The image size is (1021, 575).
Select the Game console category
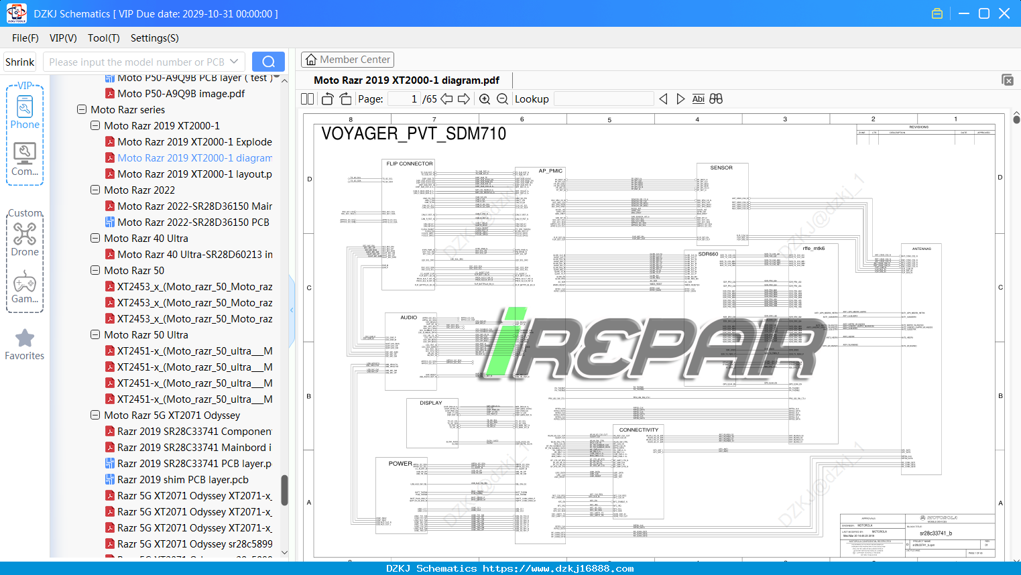point(25,287)
